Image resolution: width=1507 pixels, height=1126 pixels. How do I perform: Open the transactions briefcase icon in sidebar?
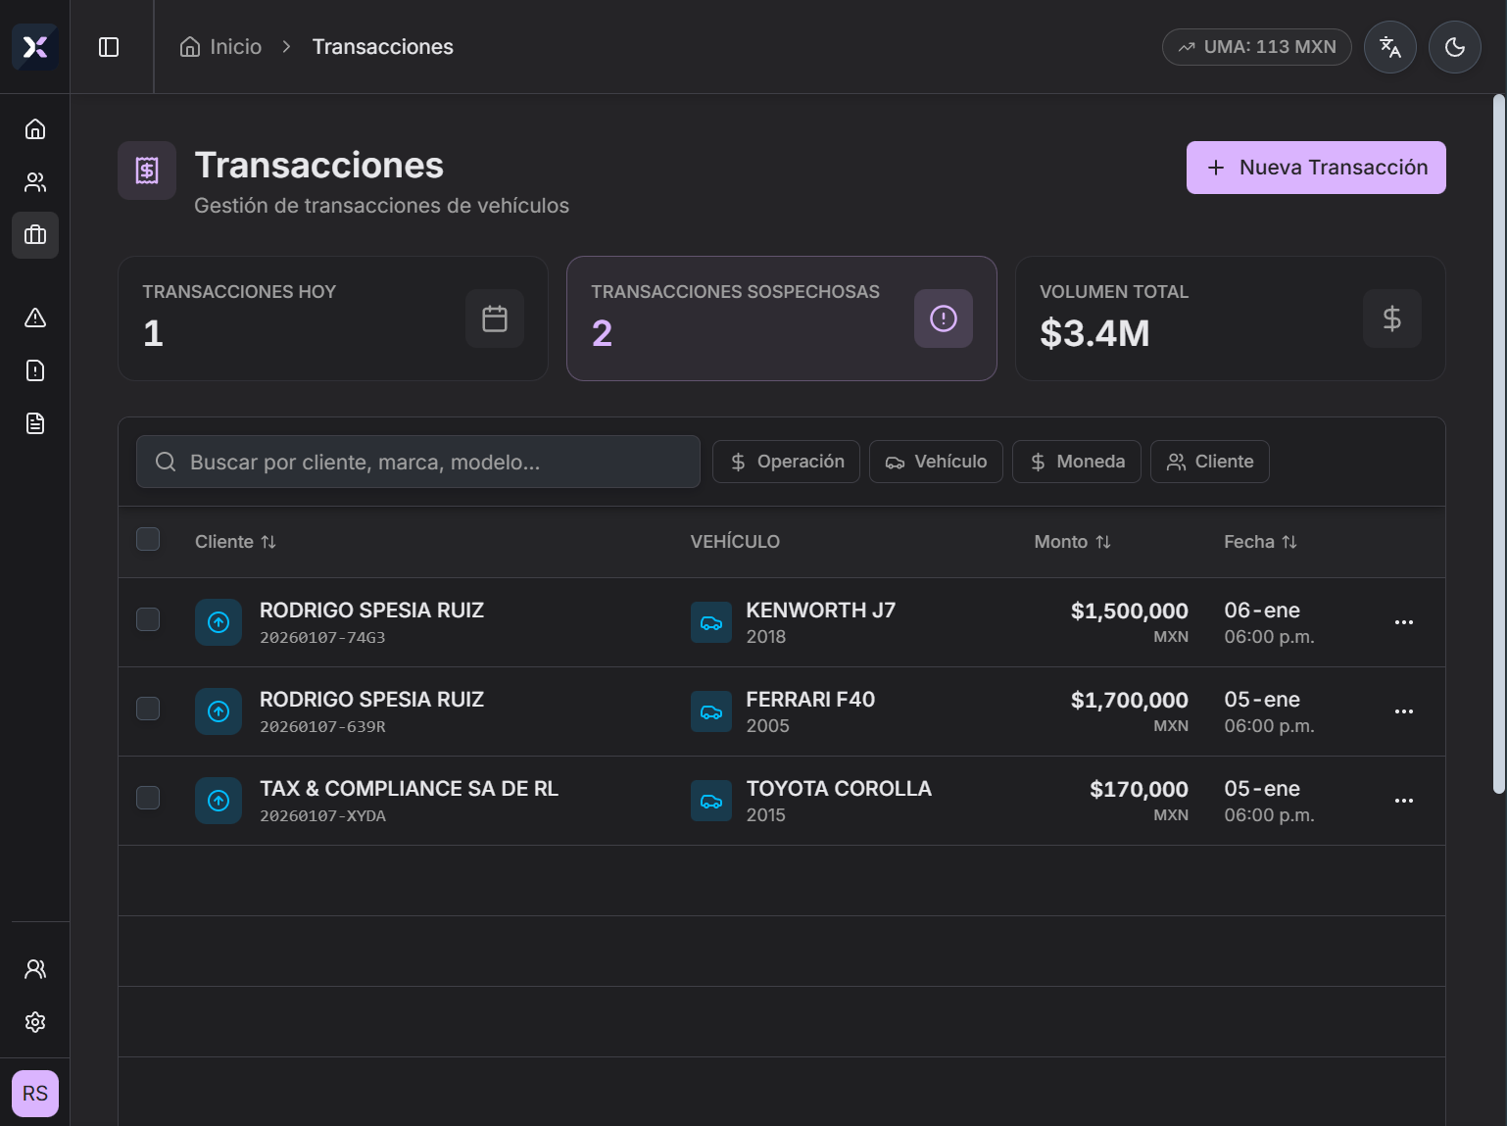click(x=34, y=235)
